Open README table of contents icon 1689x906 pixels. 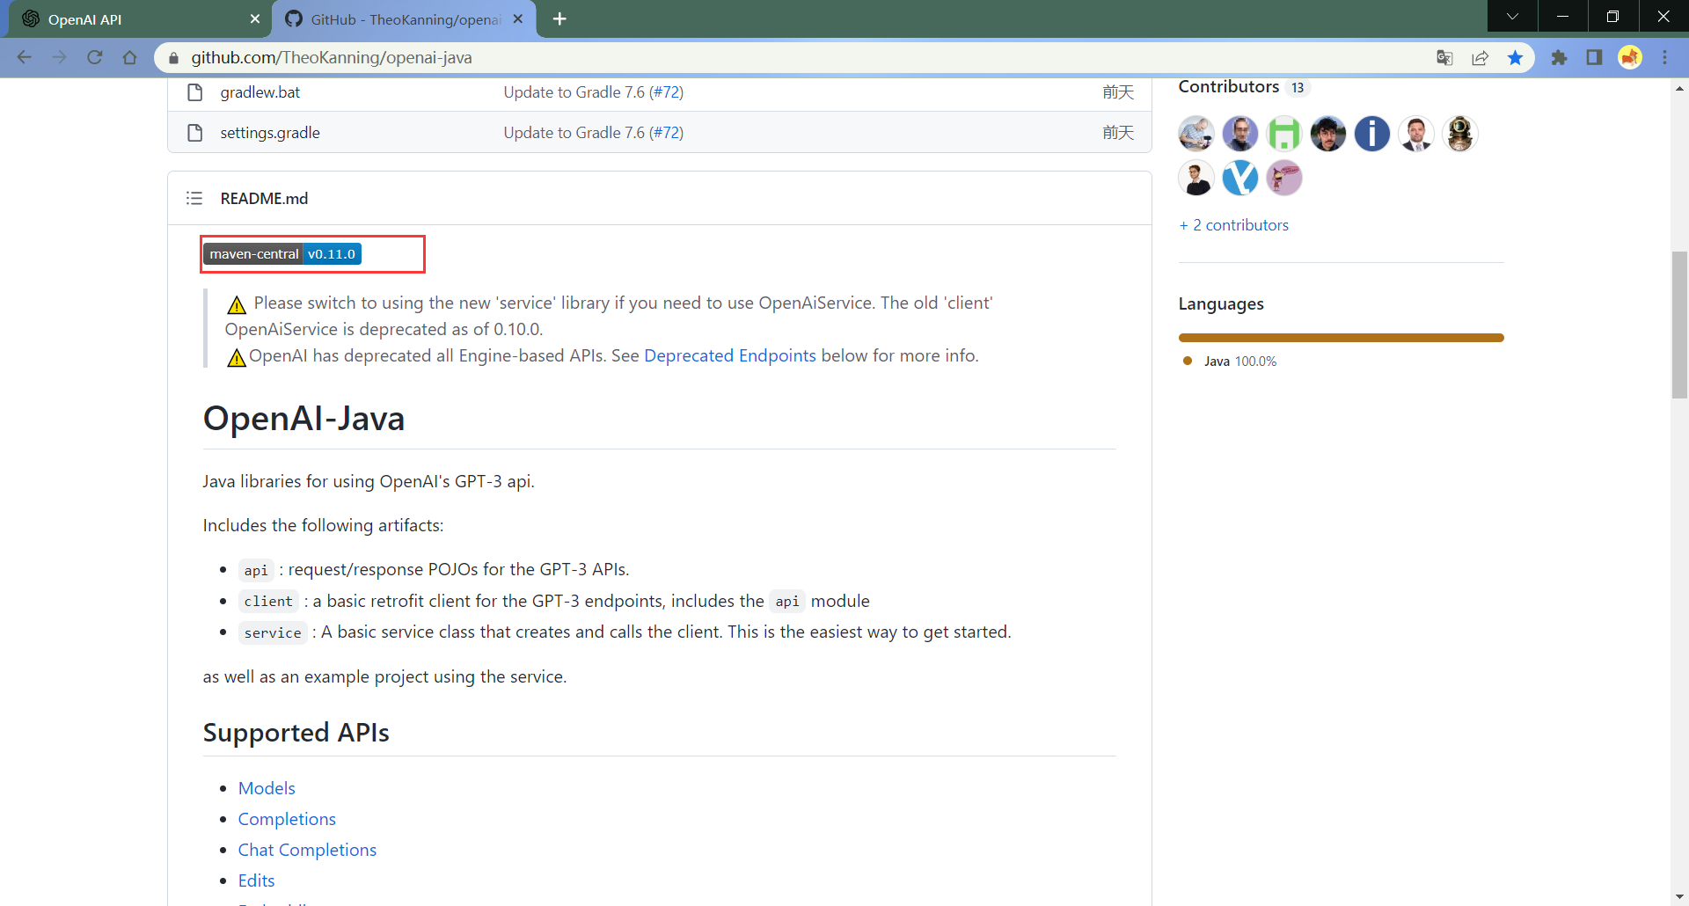tap(194, 198)
